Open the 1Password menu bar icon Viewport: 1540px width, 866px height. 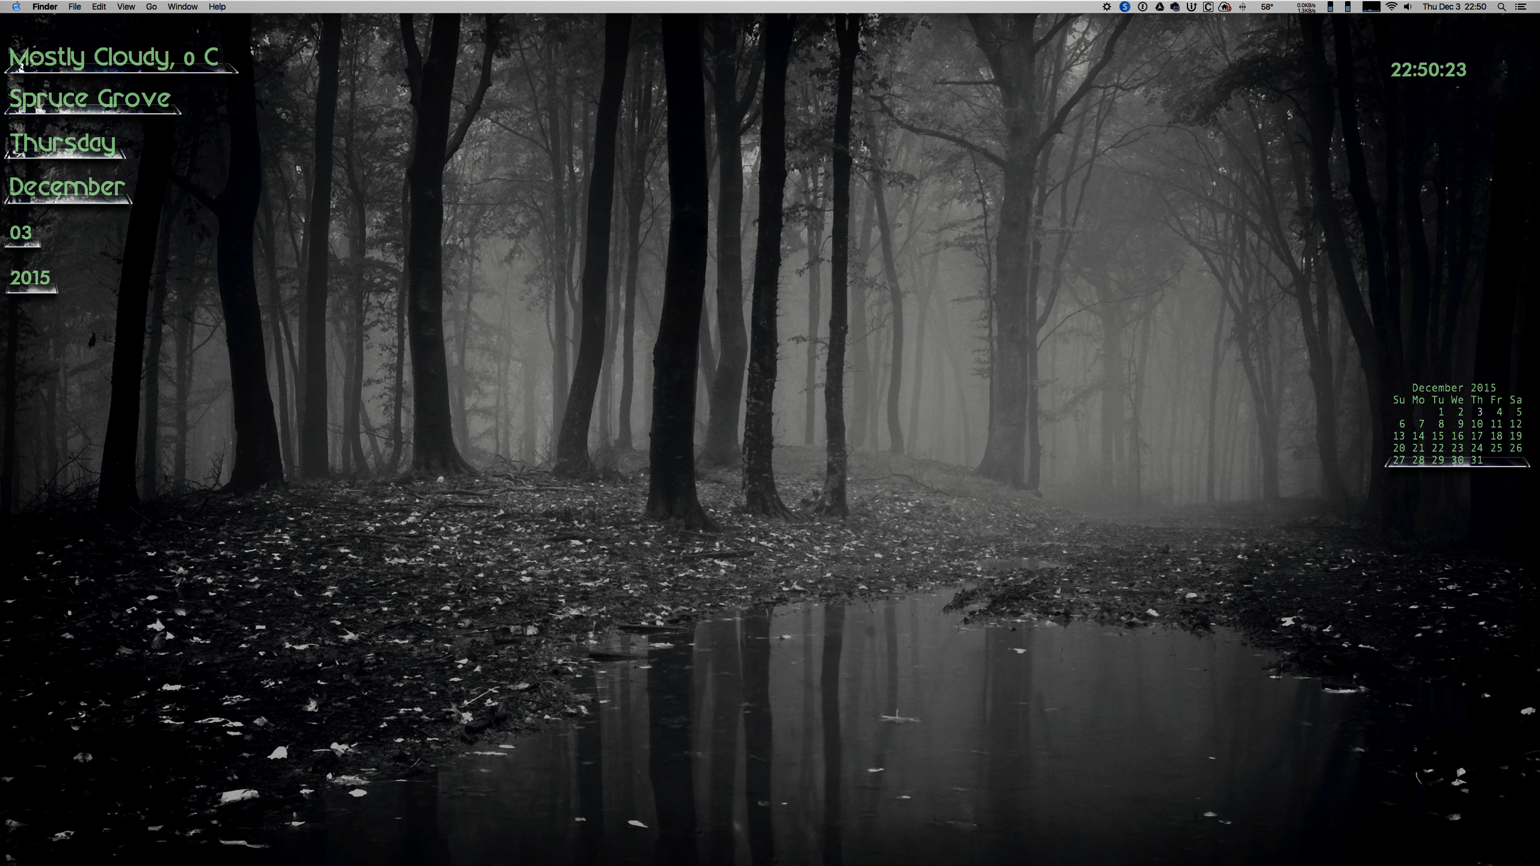1142,7
